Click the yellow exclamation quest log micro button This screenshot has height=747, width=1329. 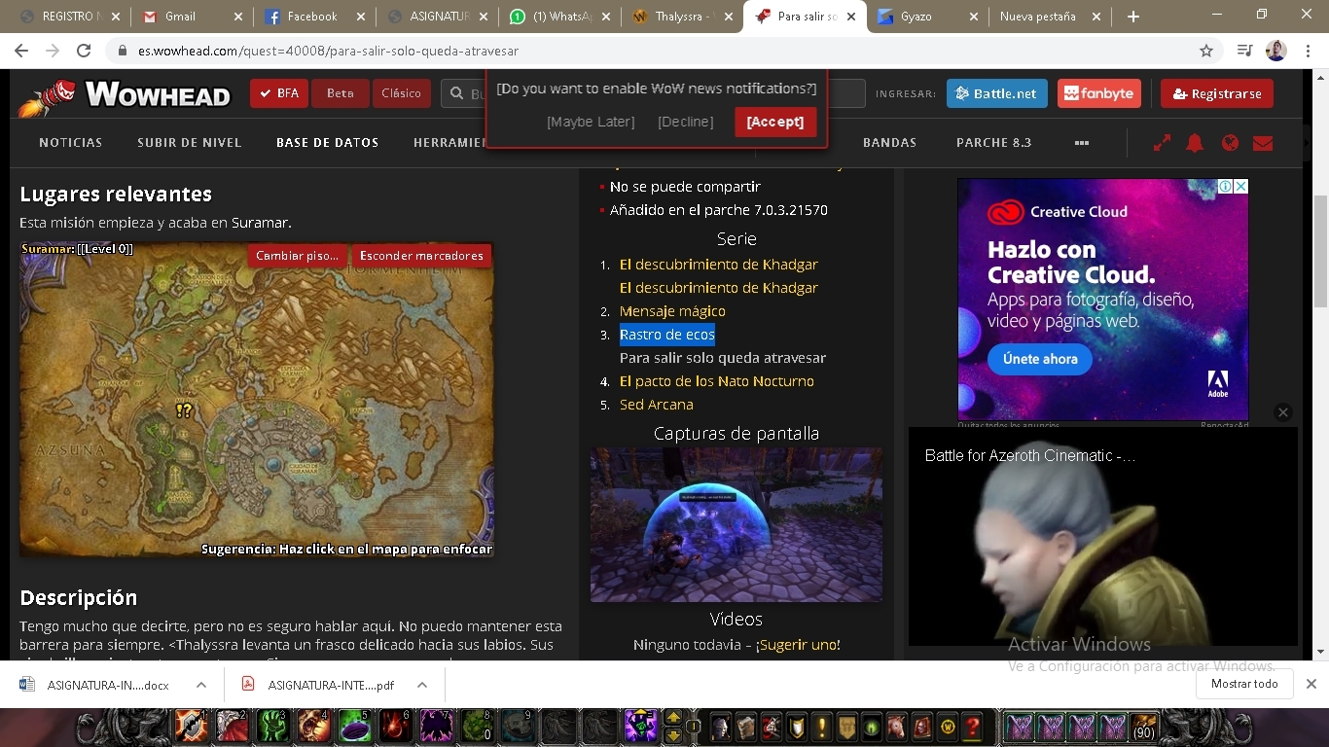pyautogui.click(x=822, y=727)
